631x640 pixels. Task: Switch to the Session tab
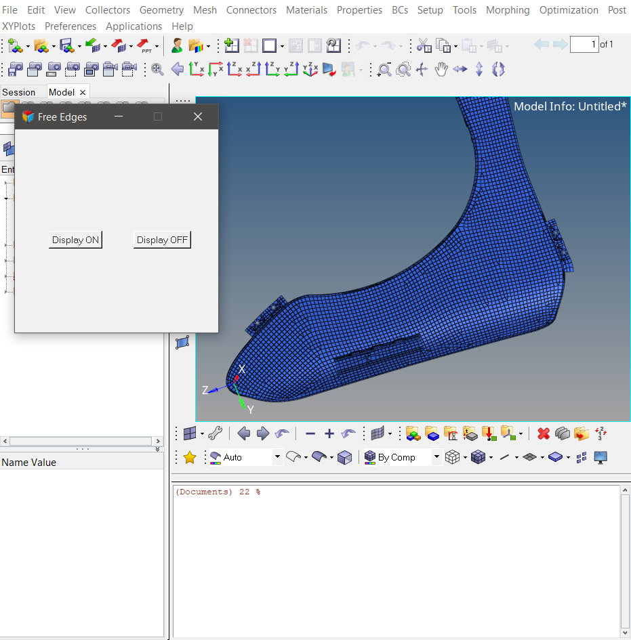[19, 92]
